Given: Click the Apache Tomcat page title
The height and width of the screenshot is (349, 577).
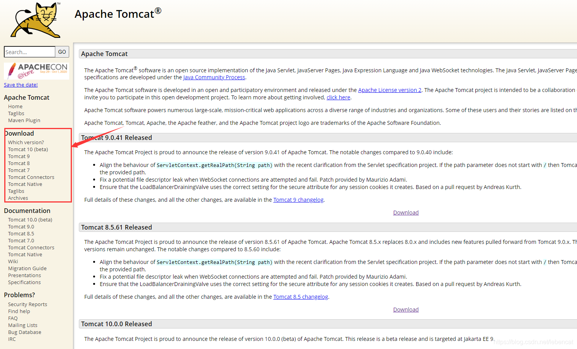Looking at the screenshot, I should click(x=118, y=14).
